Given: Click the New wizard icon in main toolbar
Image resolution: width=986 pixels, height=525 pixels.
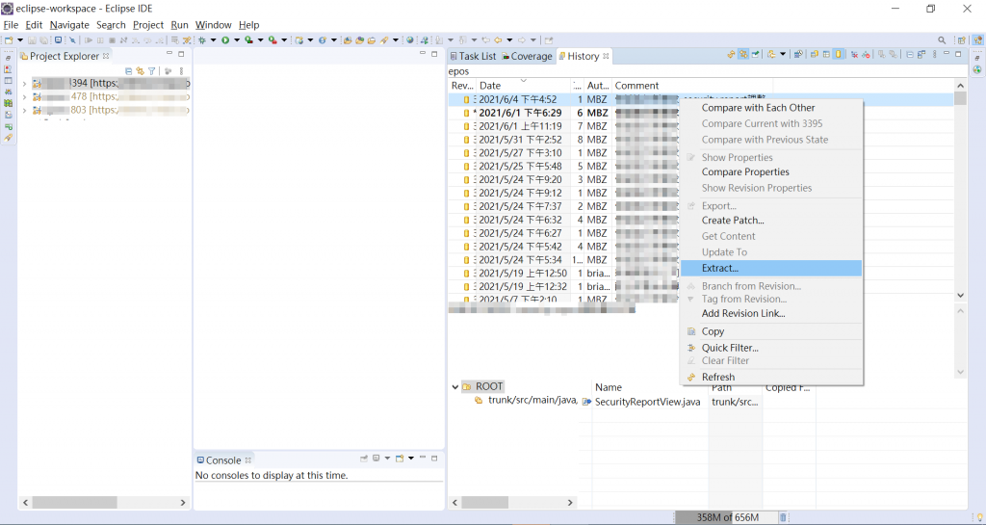Looking at the screenshot, I should tap(8, 40).
